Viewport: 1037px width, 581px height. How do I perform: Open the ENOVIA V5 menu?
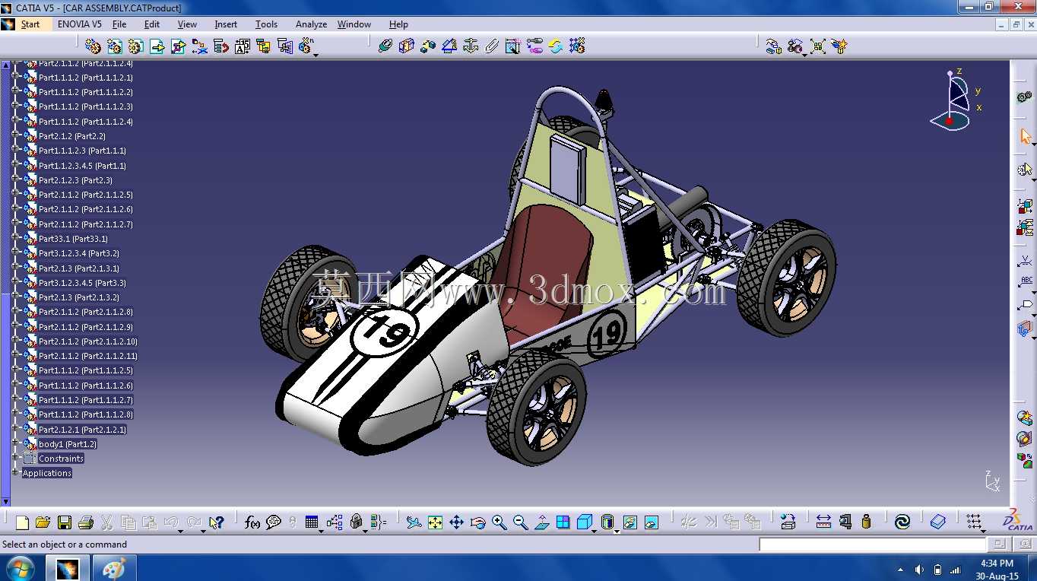point(80,24)
